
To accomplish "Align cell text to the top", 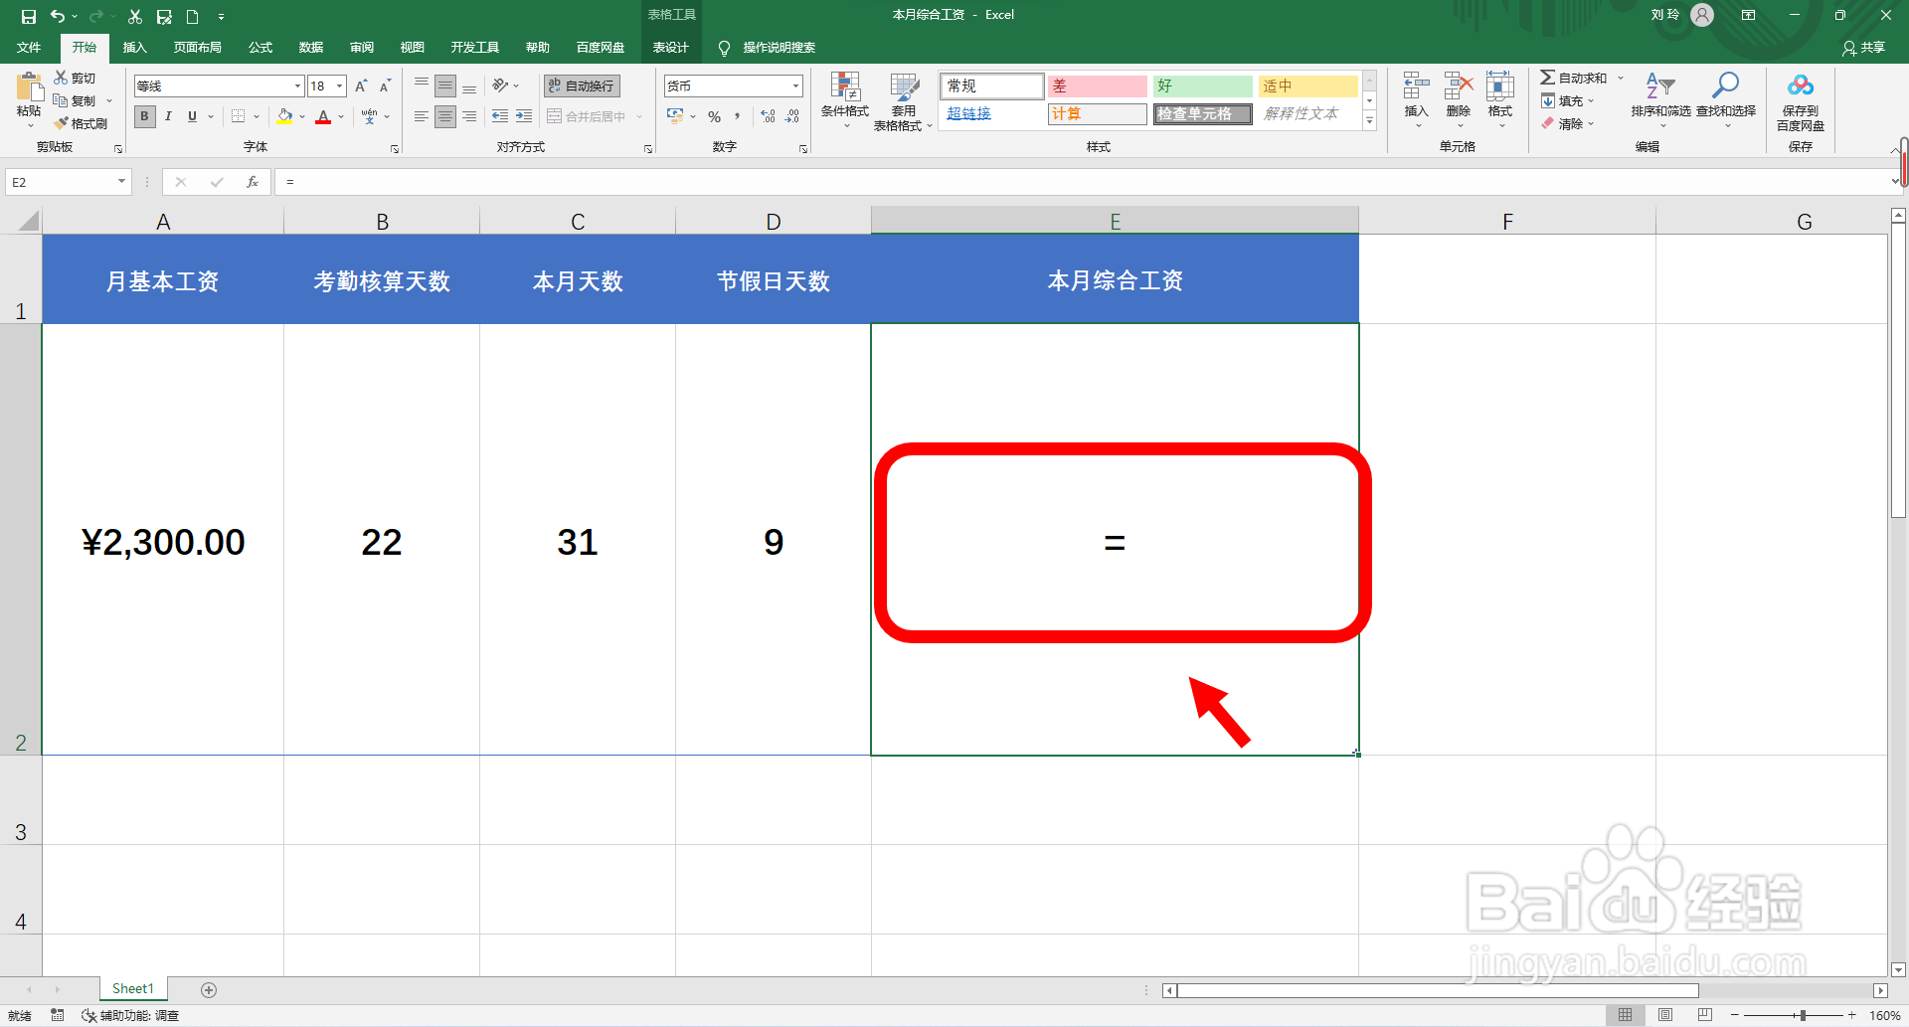I will pyautogui.click(x=422, y=86).
